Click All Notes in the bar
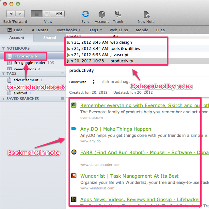This screenshot has height=209, width=209. point(40,30)
